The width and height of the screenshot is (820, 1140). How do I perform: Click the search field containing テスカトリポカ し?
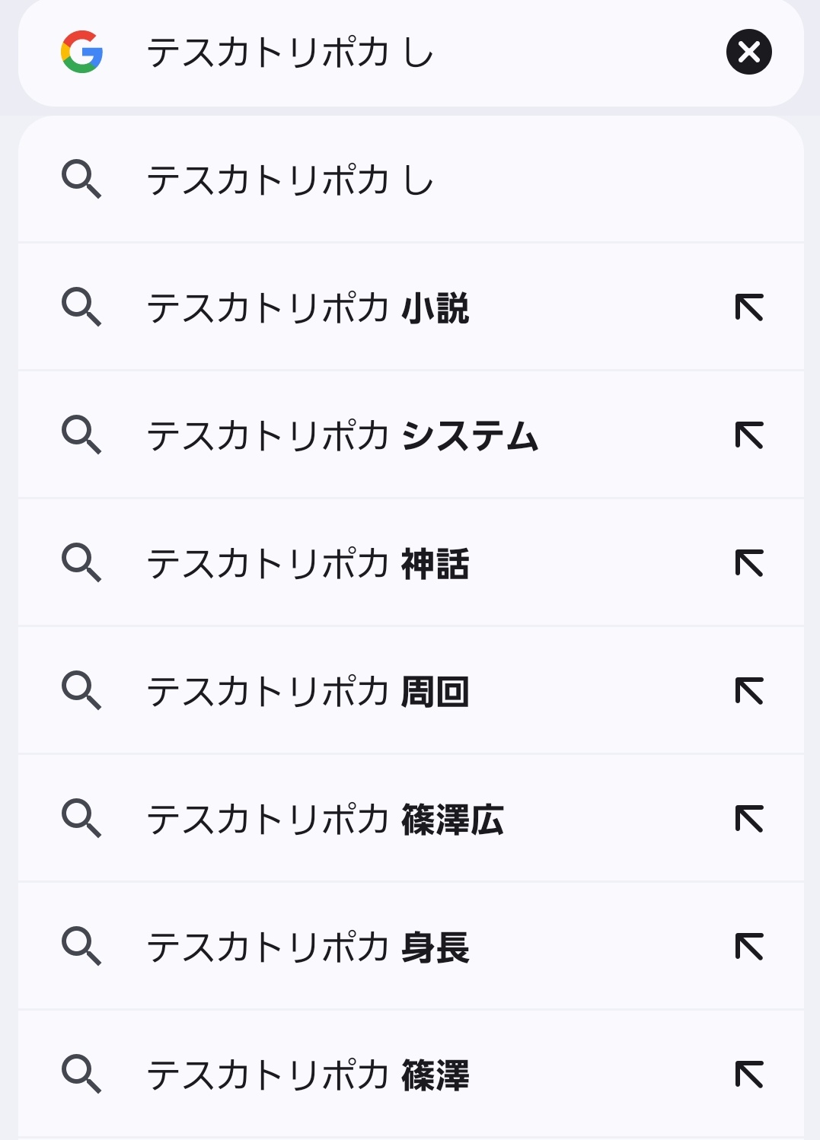pyautogui.click(x=411, y=52)
